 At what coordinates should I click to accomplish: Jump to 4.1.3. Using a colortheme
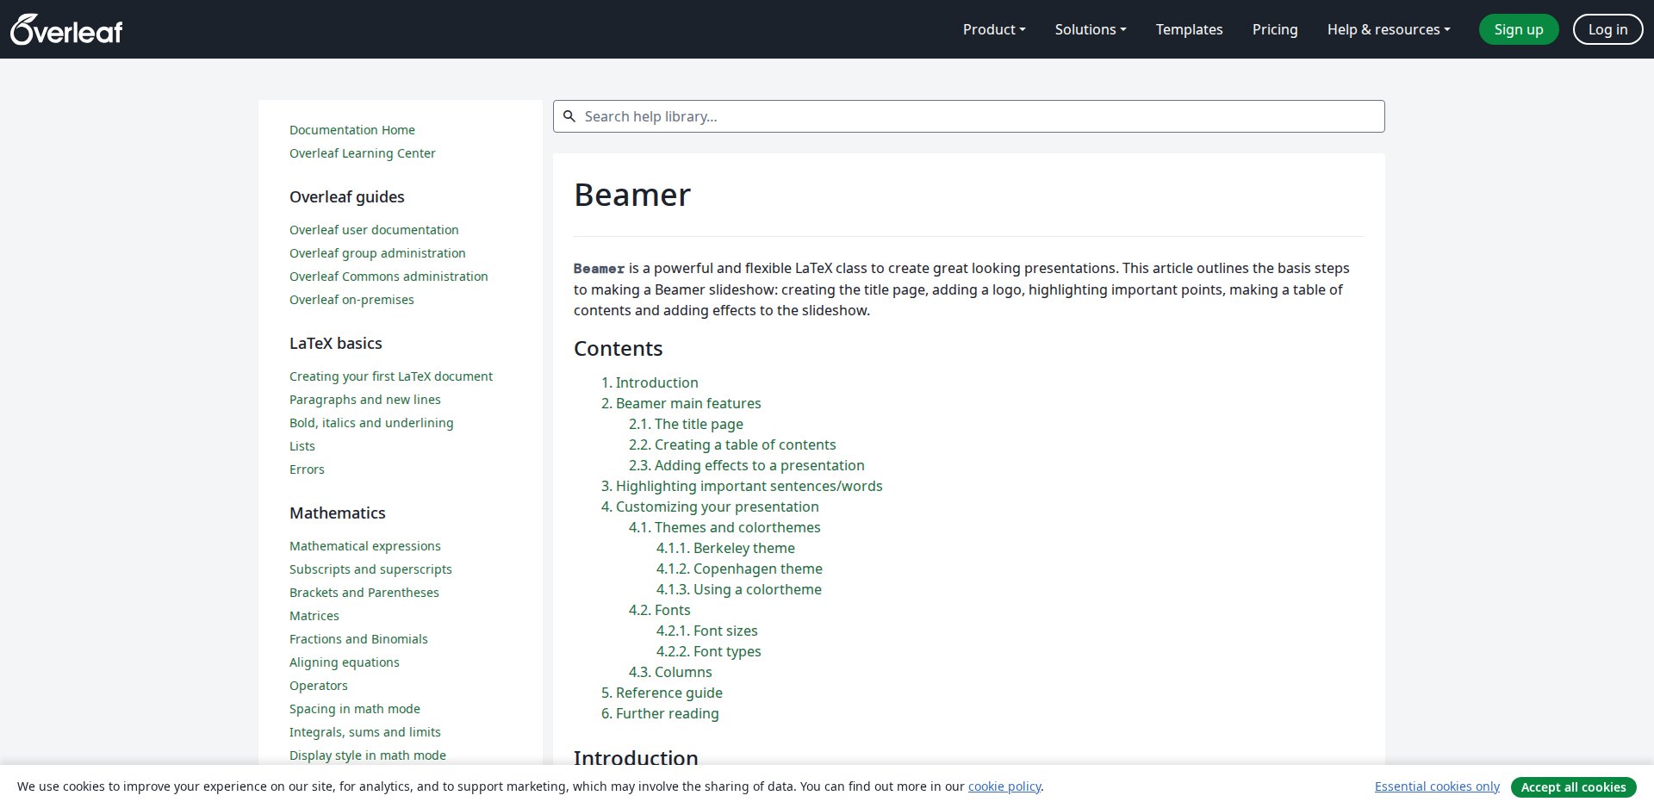coord(739,589)
